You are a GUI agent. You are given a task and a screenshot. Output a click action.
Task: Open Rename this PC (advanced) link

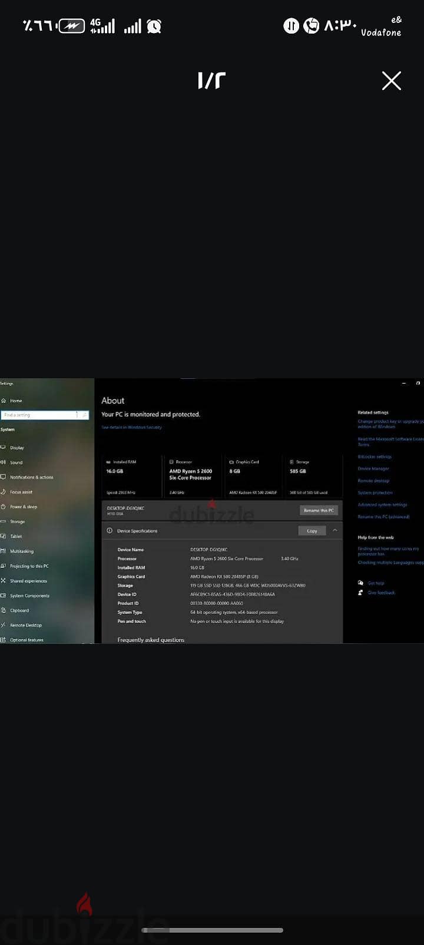pos(384,517)
